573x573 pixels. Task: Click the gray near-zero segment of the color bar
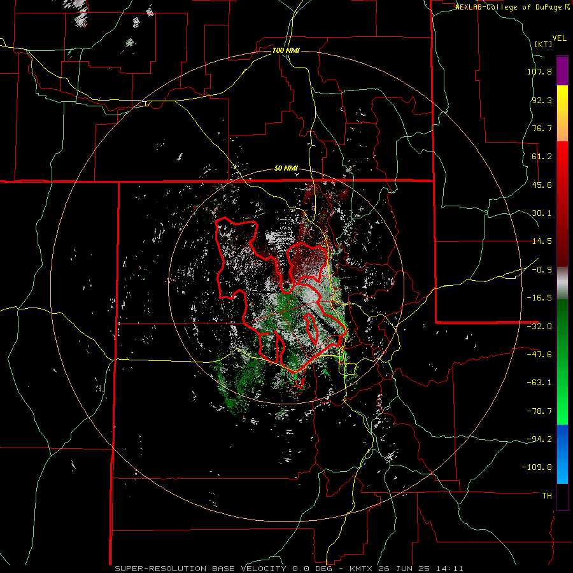coord(562,283)
